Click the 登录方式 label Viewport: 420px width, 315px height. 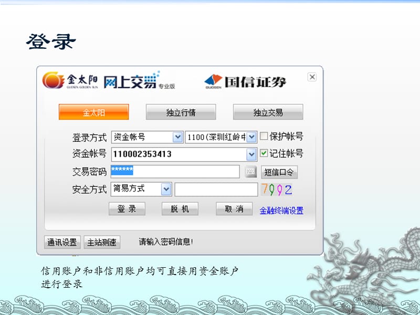pos(89,138)
